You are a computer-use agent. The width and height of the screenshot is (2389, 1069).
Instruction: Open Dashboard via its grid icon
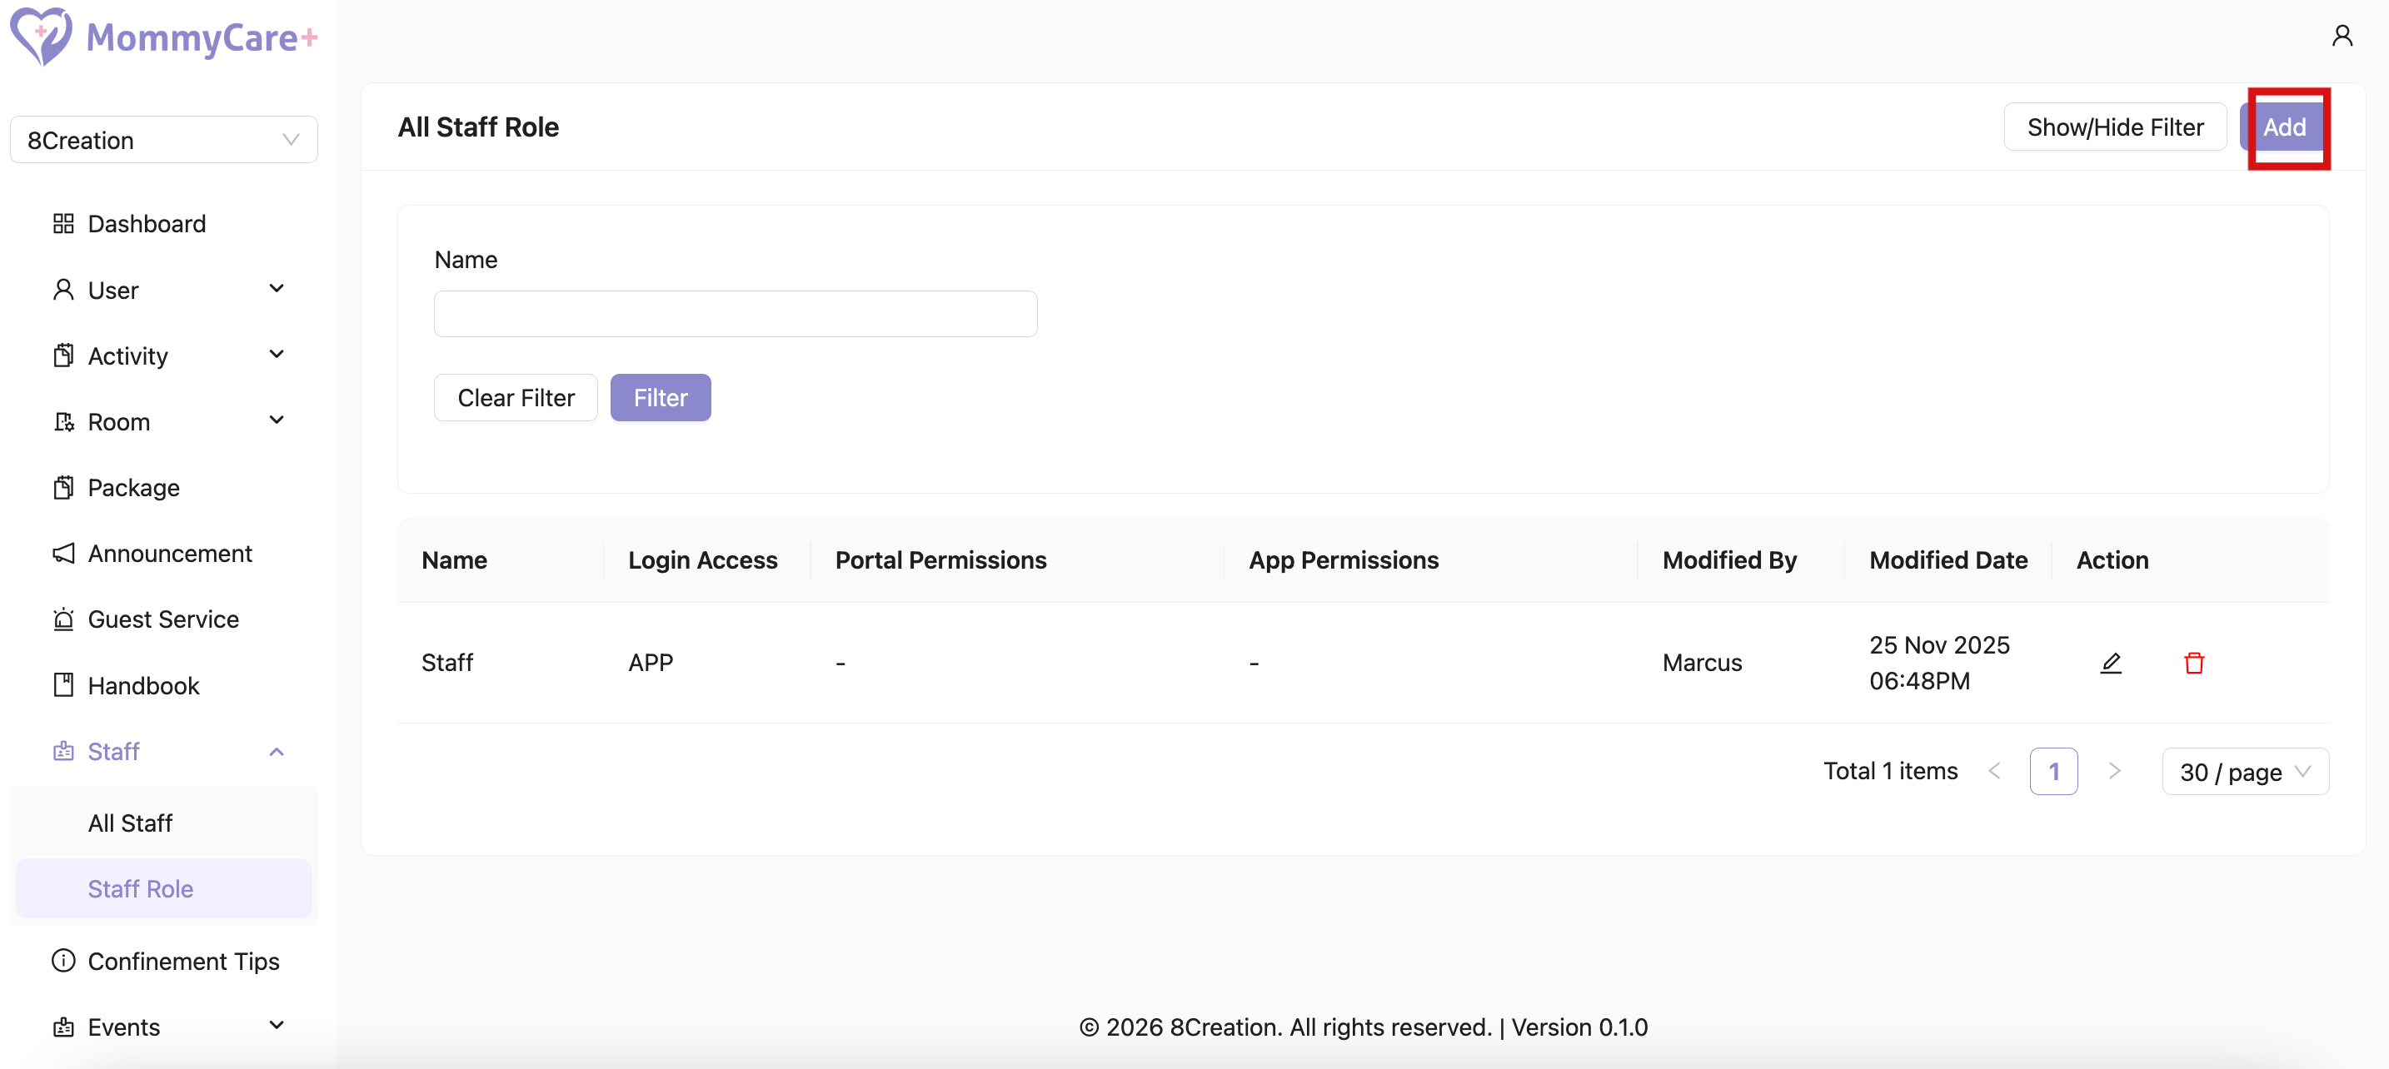tap(63, 223)
